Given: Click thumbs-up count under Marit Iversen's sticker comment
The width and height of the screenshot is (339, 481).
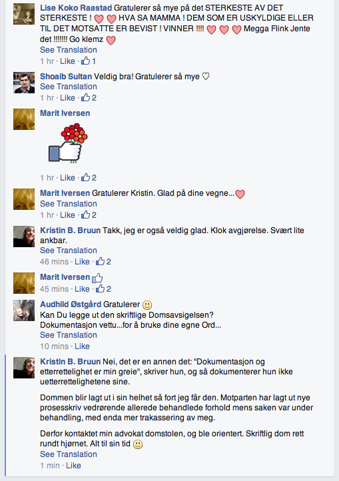Looking at the screenshot, I should [x=89, y=178].
